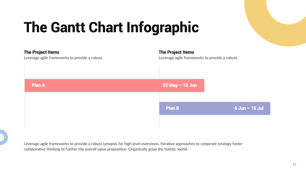Viewport: 306px width, 172px height.
Task: Click the bottom description paragraph
Action: [133, 147]
